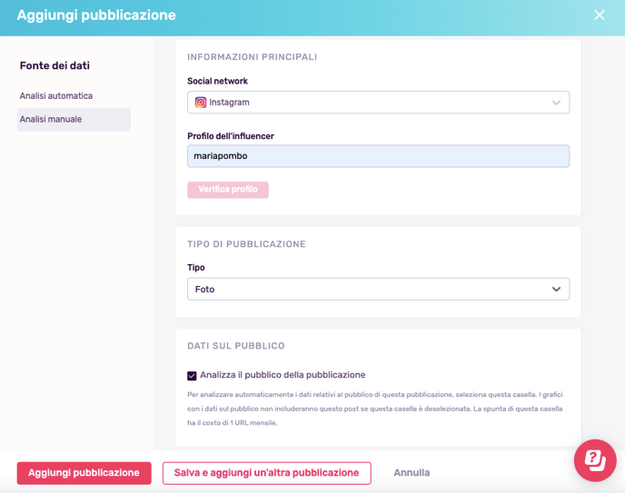Click the Fonte dei dati heading
The width and height of the screenshot is (625, 493).
click(x=55, y=65)
